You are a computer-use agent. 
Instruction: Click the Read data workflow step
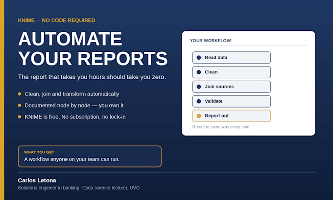point(232,58)
